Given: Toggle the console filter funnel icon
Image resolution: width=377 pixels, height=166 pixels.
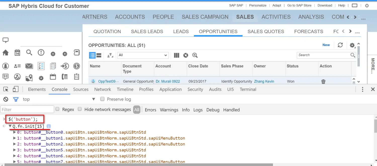Looking at the screenshot, I should tap(16, 100).
